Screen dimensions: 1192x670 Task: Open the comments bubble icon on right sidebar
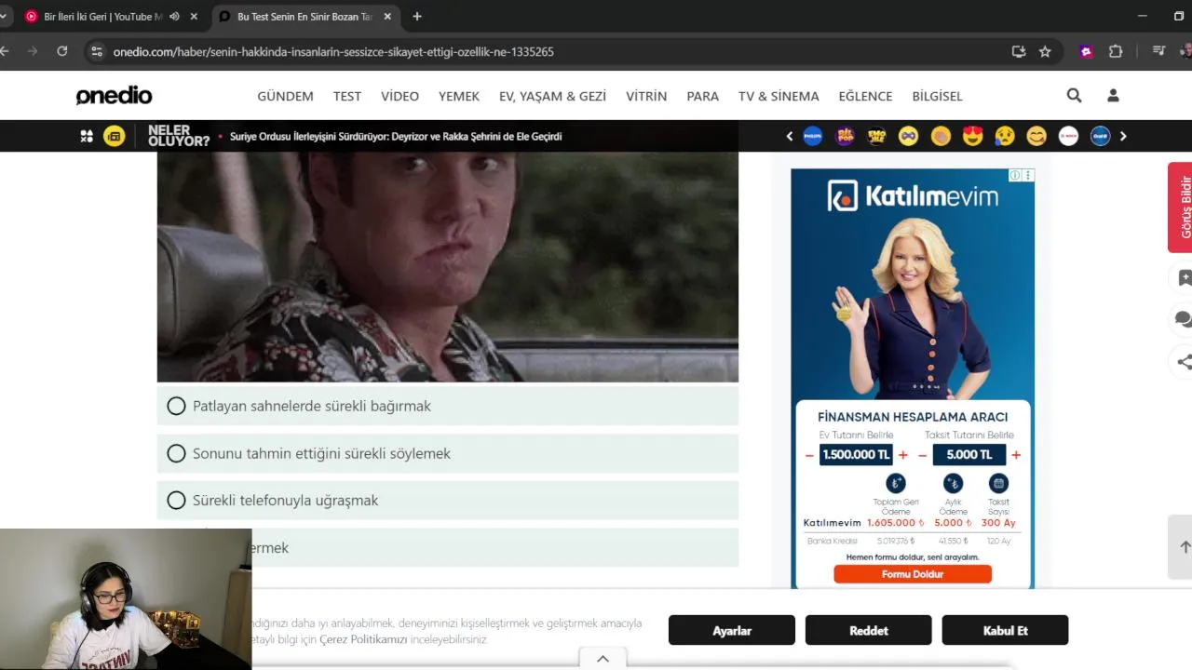(x=1184, y=320)
